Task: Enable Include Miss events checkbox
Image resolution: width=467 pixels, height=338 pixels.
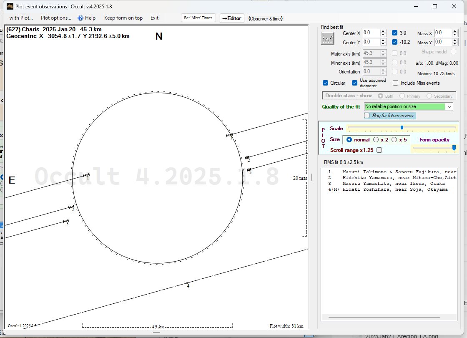Action: [x=396, y=83]
